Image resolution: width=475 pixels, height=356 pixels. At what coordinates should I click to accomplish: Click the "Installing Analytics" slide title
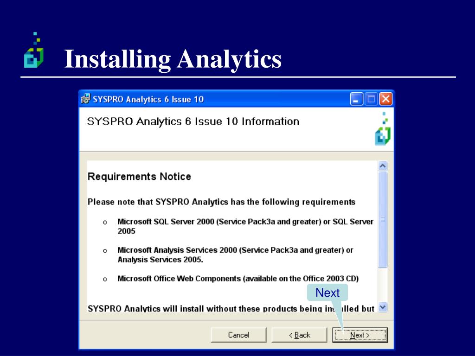(x=173, y=59)
